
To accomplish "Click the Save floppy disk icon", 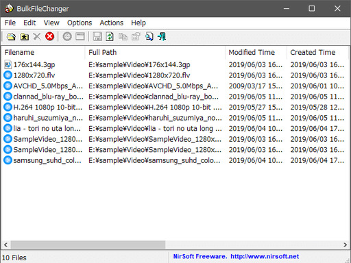I will [97, 36].
